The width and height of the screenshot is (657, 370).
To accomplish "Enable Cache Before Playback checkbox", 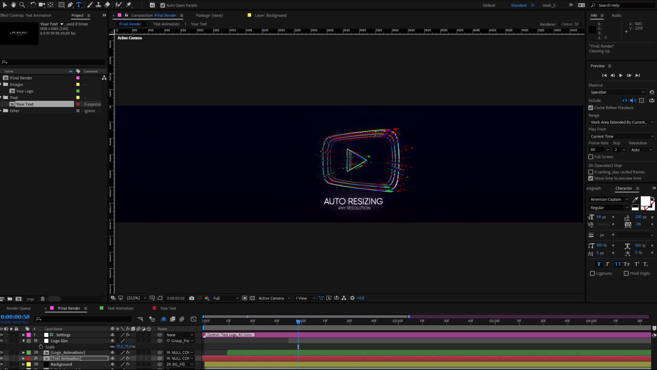I will pos(591,108).
